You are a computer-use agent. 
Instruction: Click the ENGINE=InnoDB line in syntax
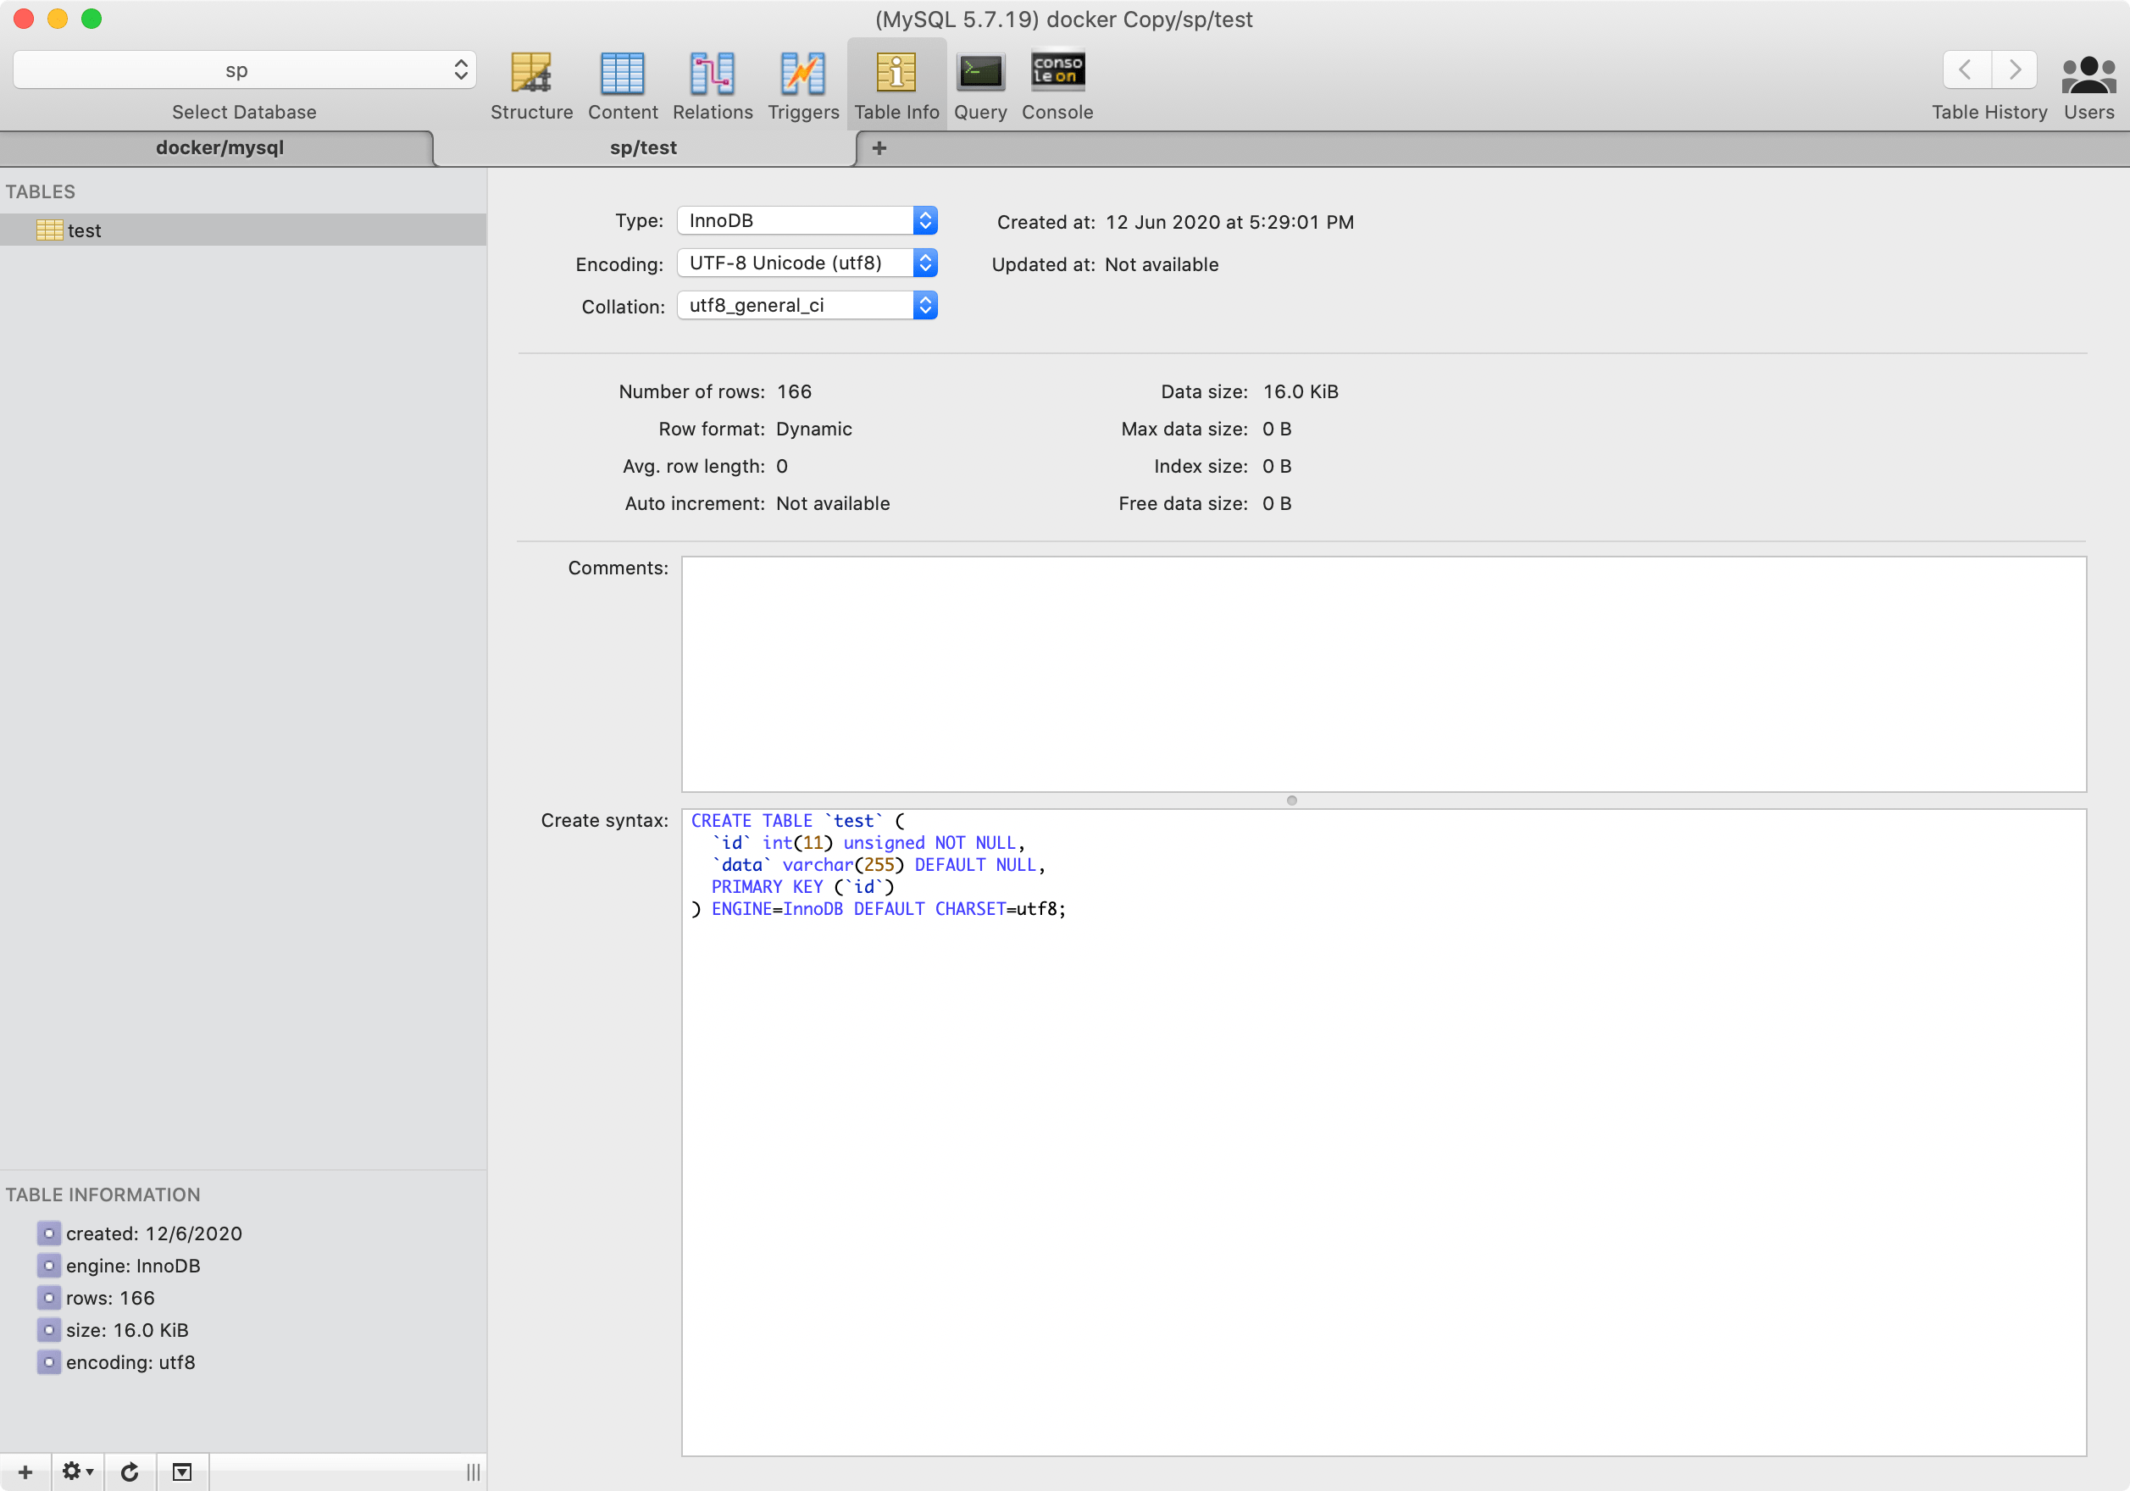[x=879, y=909]
